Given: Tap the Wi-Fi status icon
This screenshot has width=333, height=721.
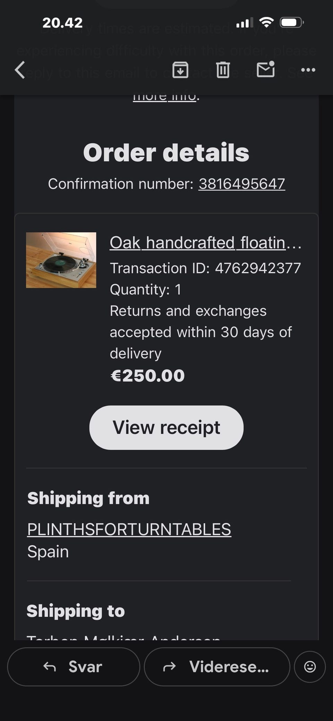Looking at the screenshot, I should point(266,23).
